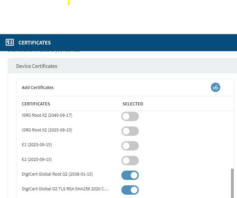
Task: Enable the ISRG Root X2 (2040-09-17) toggle
Action: (x=130, y=116)
